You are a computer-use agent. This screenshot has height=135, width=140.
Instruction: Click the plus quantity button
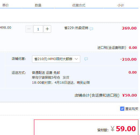(47, 29)
